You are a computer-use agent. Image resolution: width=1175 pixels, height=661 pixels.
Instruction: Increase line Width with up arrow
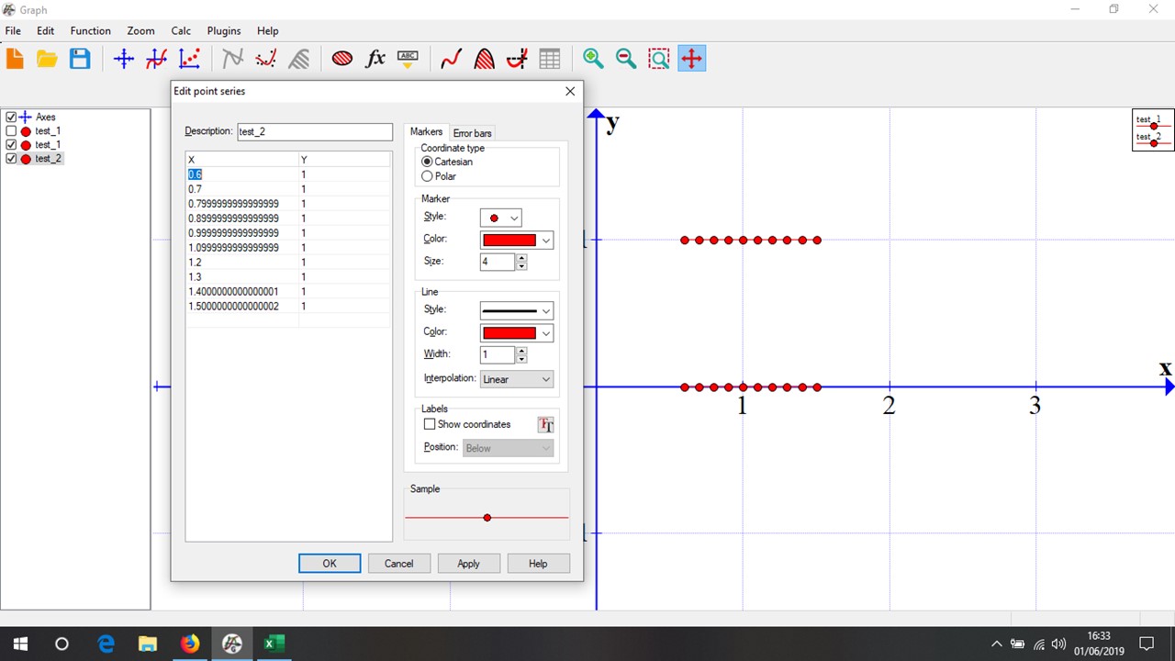point(521,350)
